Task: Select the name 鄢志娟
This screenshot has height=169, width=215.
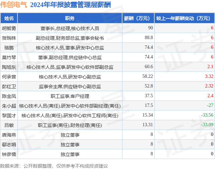Action: (x=9, y=145)
